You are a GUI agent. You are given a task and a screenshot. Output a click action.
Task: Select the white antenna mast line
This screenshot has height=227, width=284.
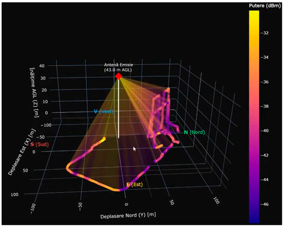coord(119,109)
